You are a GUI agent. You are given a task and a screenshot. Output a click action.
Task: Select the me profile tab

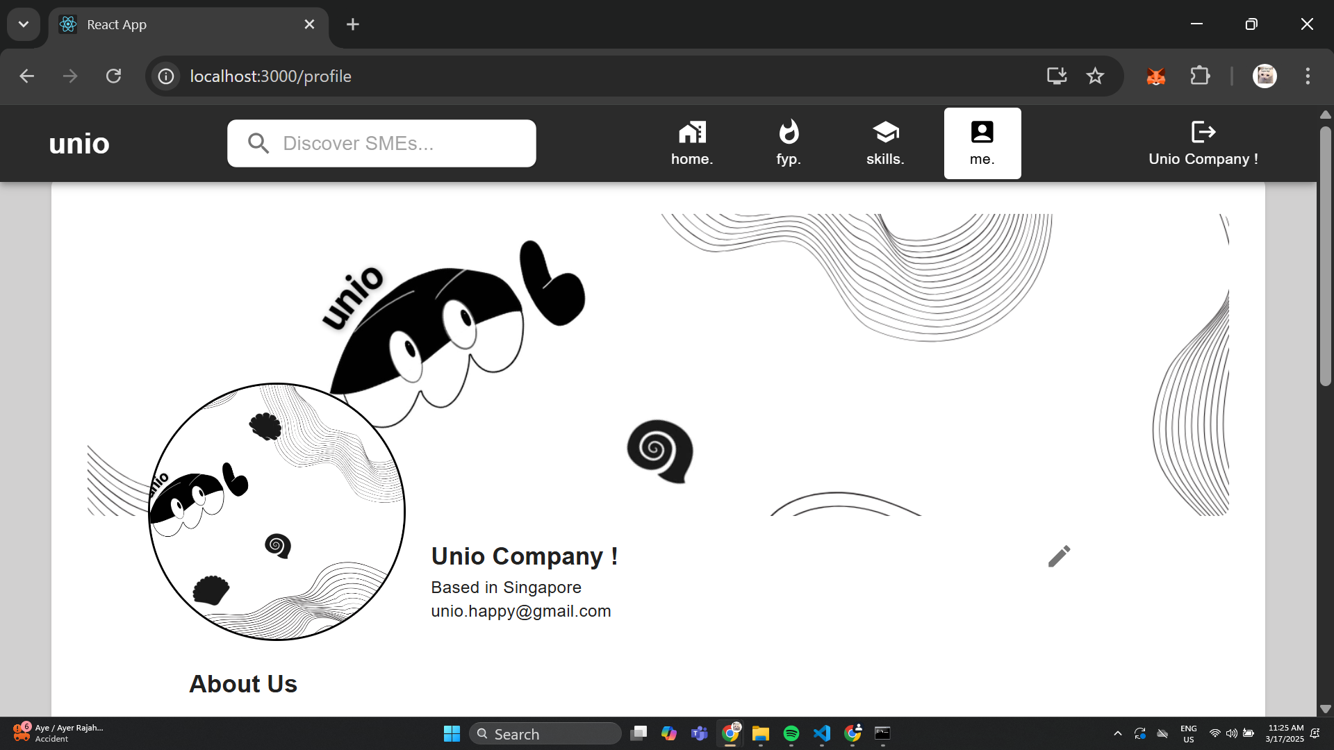[x=982, y=143]
